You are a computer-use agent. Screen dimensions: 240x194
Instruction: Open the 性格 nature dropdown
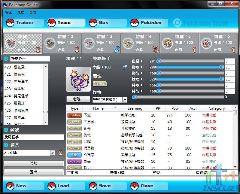(x=110, y=100)
